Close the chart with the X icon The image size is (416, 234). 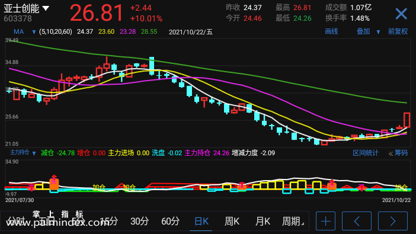click(401, 14)
